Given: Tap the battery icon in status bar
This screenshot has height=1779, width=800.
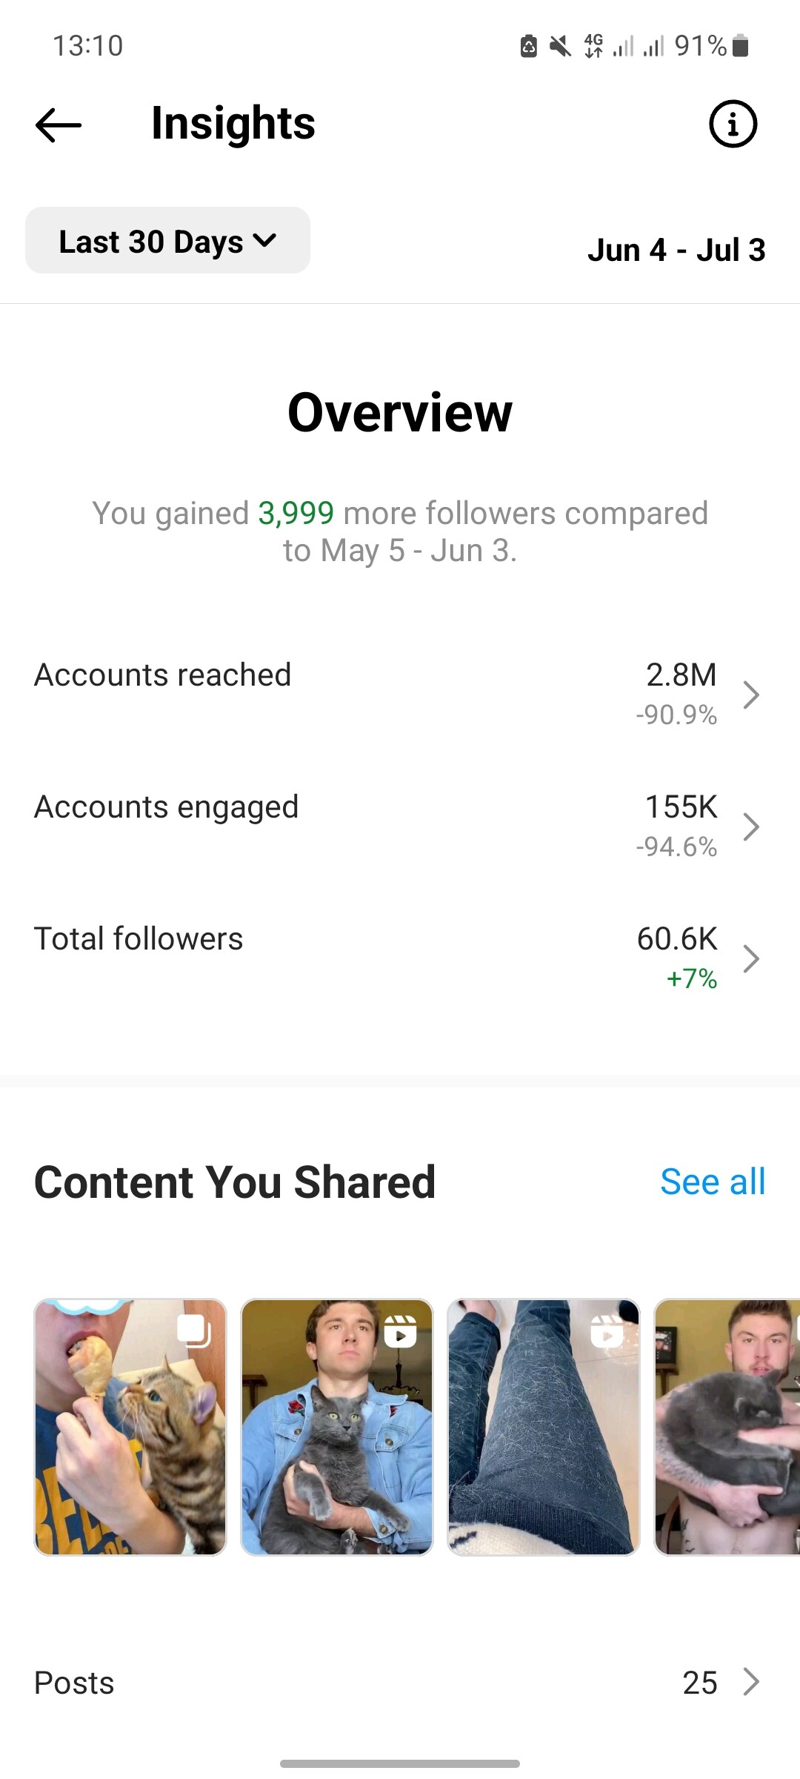Looking at the screenshot, I should tap(740, 46).
